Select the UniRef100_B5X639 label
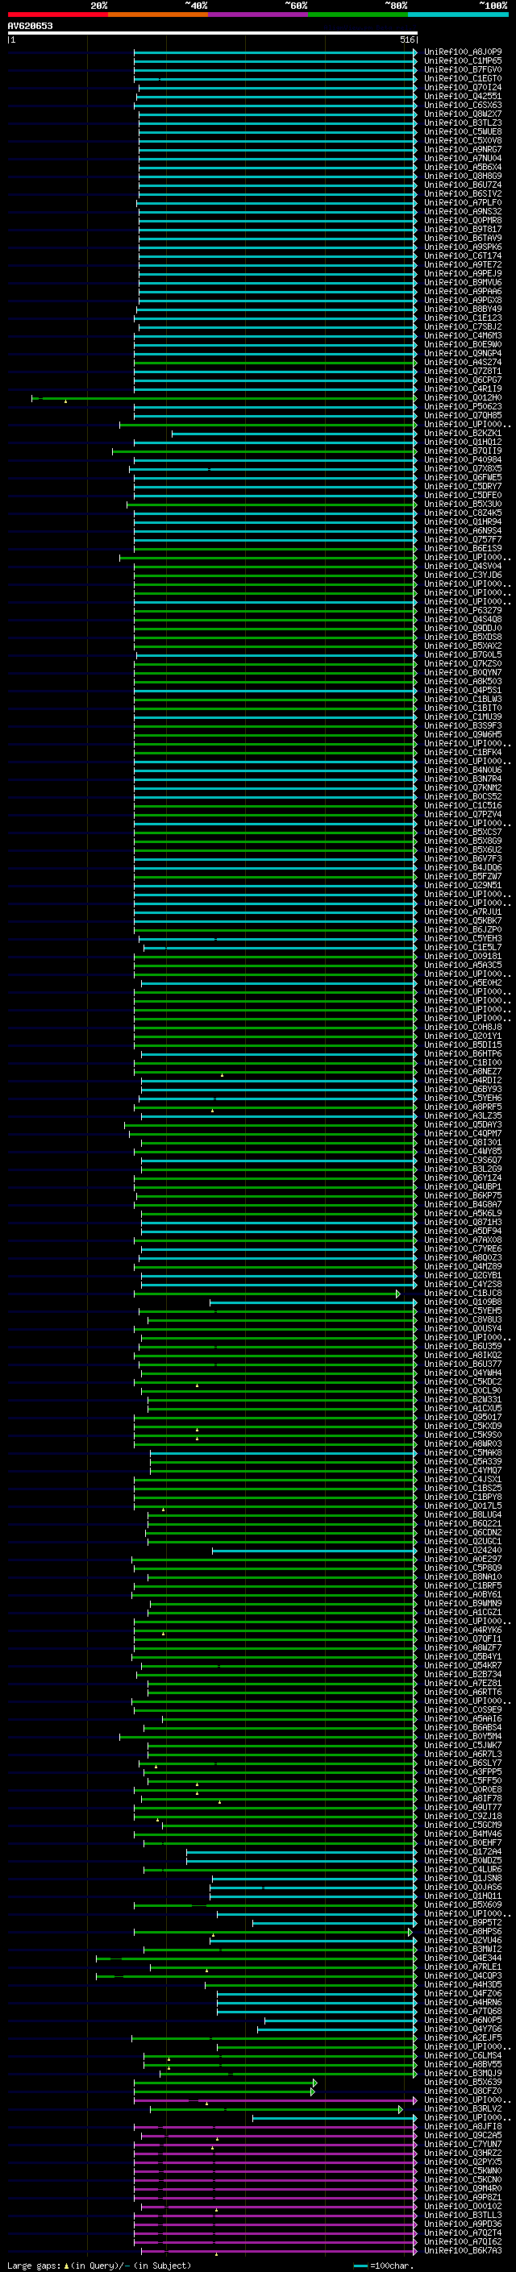Viewport: 516px width, 2272px height. pyautogui.click(x=463, y=2083)
